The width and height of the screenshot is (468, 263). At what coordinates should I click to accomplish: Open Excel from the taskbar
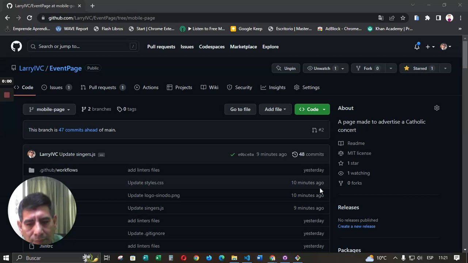pos(158,258)
